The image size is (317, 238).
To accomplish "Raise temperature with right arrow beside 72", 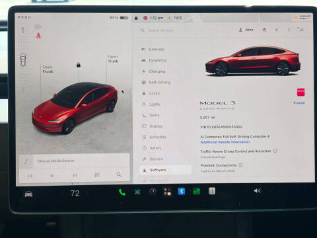I will [x=88, y=193].
